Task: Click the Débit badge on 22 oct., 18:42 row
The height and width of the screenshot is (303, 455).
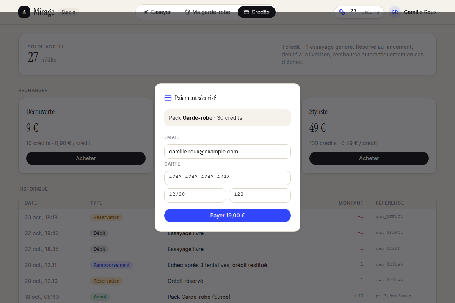Action: point(99,233)
